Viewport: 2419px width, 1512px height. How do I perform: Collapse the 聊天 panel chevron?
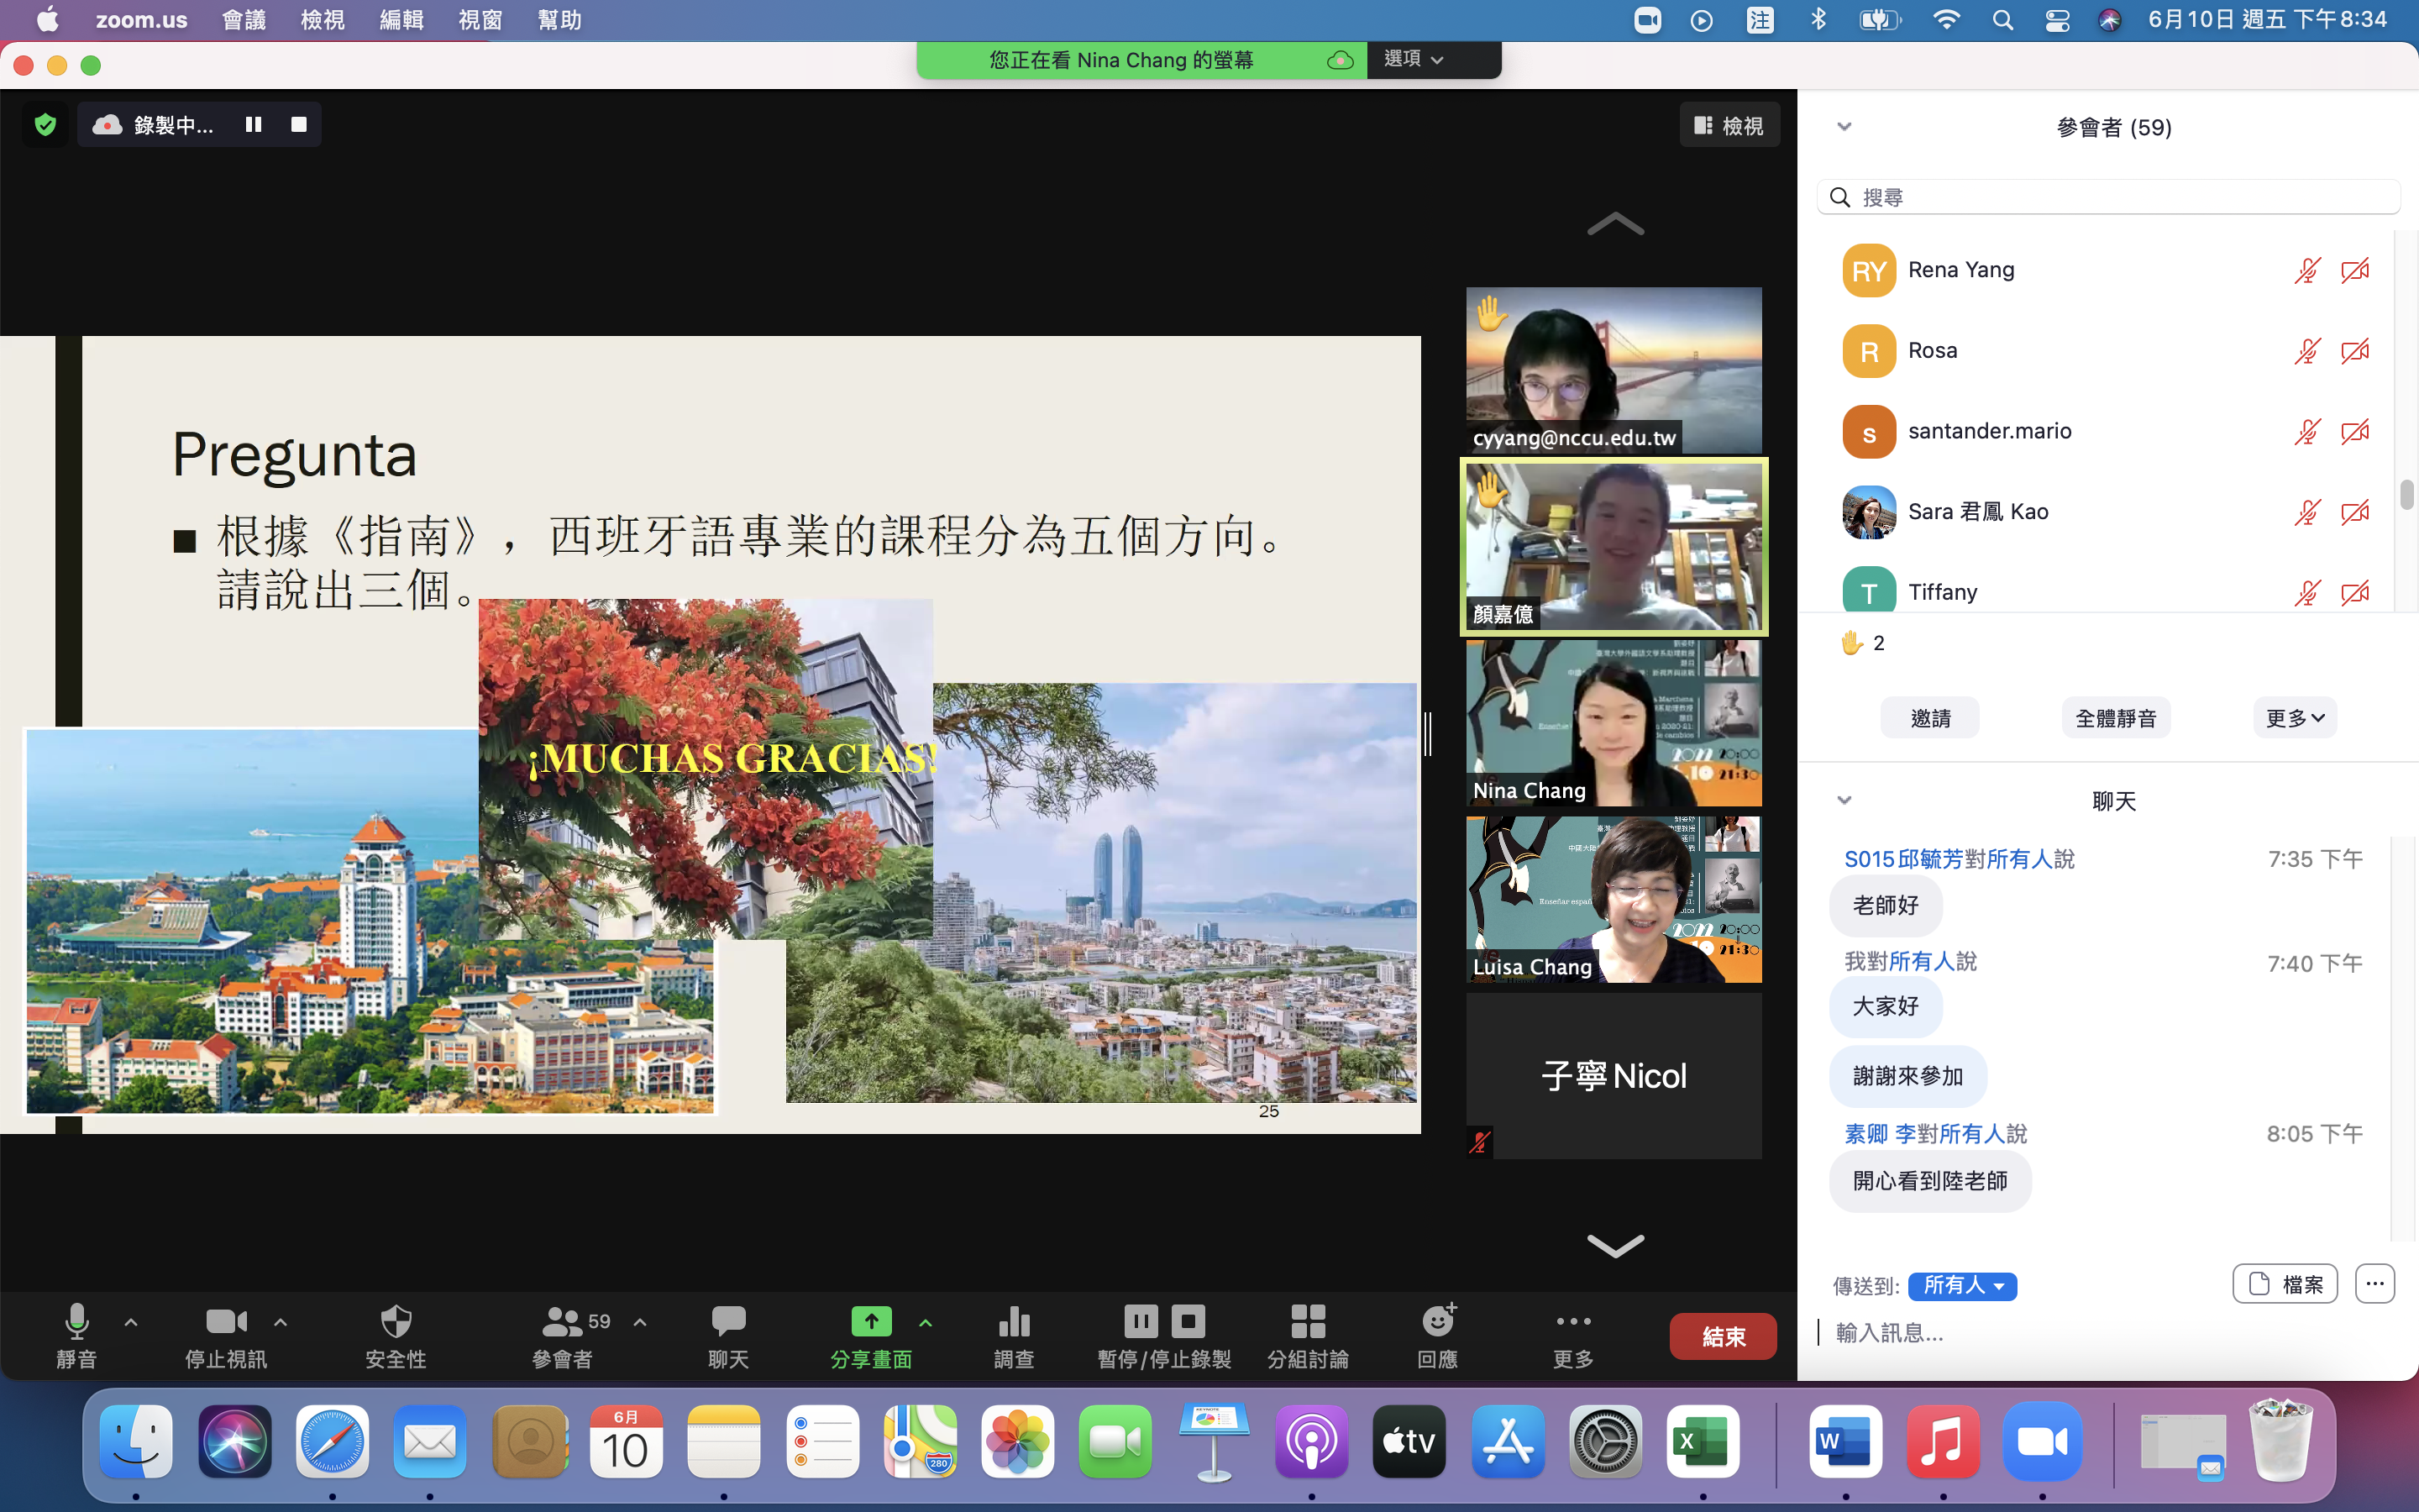[1844, 800]
